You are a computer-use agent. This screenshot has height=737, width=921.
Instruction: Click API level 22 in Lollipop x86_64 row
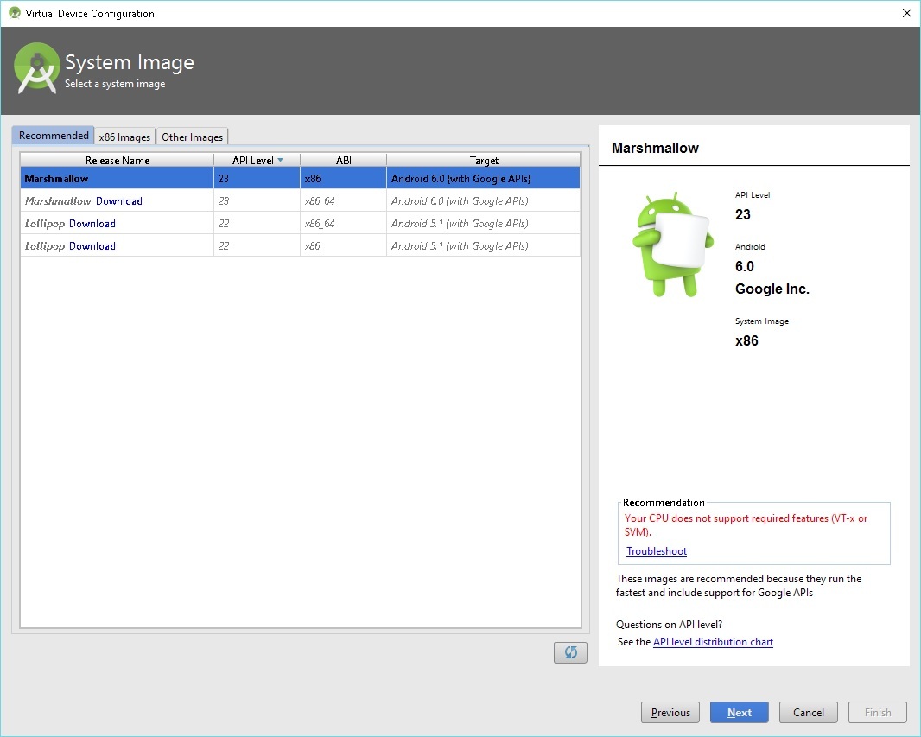point(224,223)
